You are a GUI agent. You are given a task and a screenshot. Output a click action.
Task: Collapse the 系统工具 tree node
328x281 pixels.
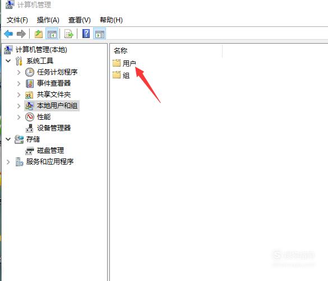pyautogui.click(x=8, y=61)
